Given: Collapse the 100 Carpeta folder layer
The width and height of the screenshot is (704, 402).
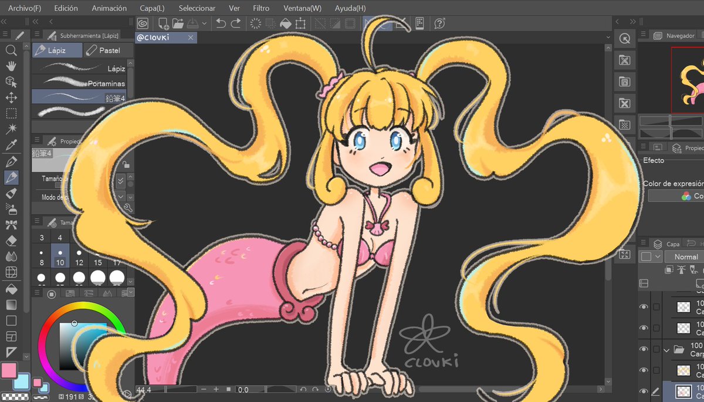Looking at the screenshot, I should click(666, 350).
